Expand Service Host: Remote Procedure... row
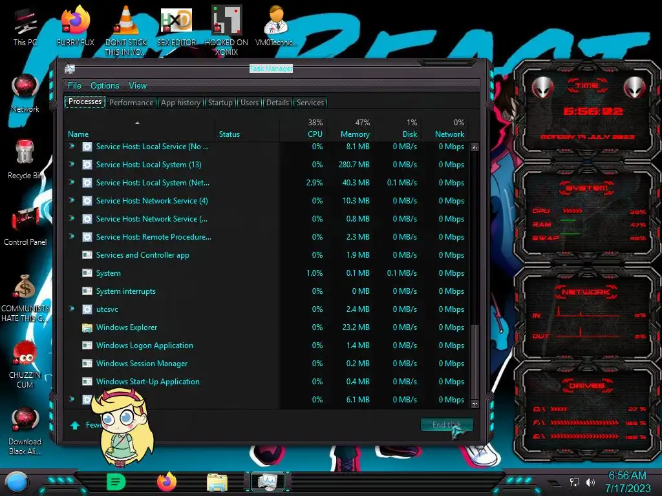Screen dimensions: 662x496 [x=72, y=236]
